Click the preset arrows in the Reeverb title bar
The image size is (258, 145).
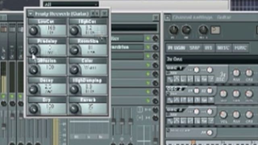point(95,13)
